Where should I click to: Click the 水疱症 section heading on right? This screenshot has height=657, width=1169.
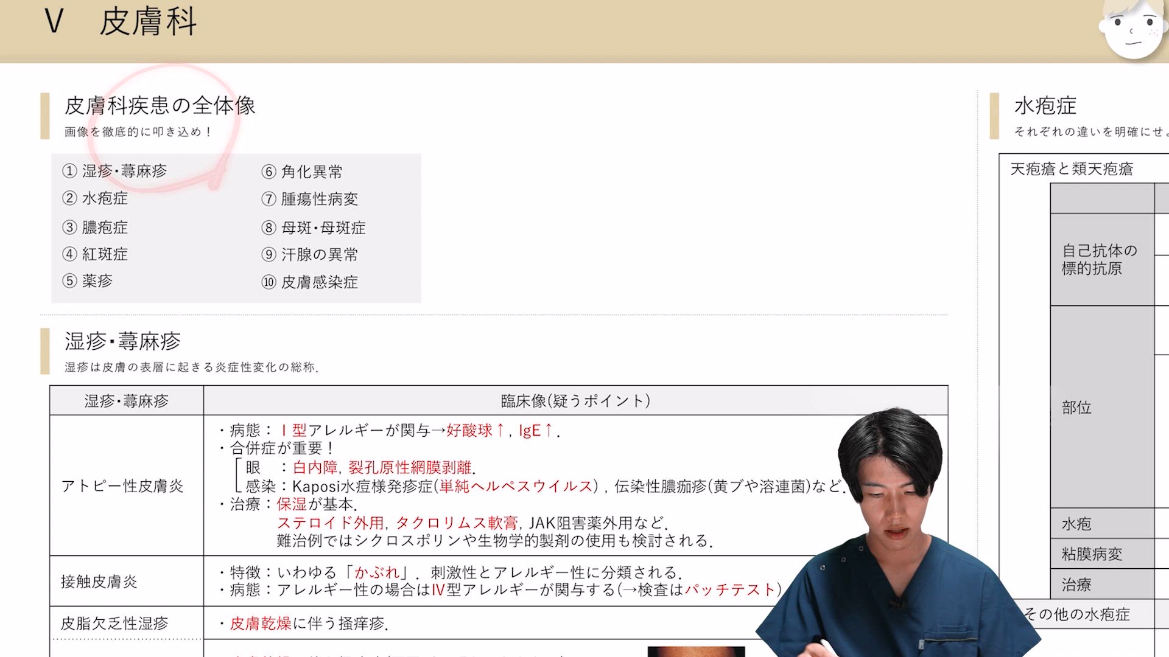tap(1045, 106)
